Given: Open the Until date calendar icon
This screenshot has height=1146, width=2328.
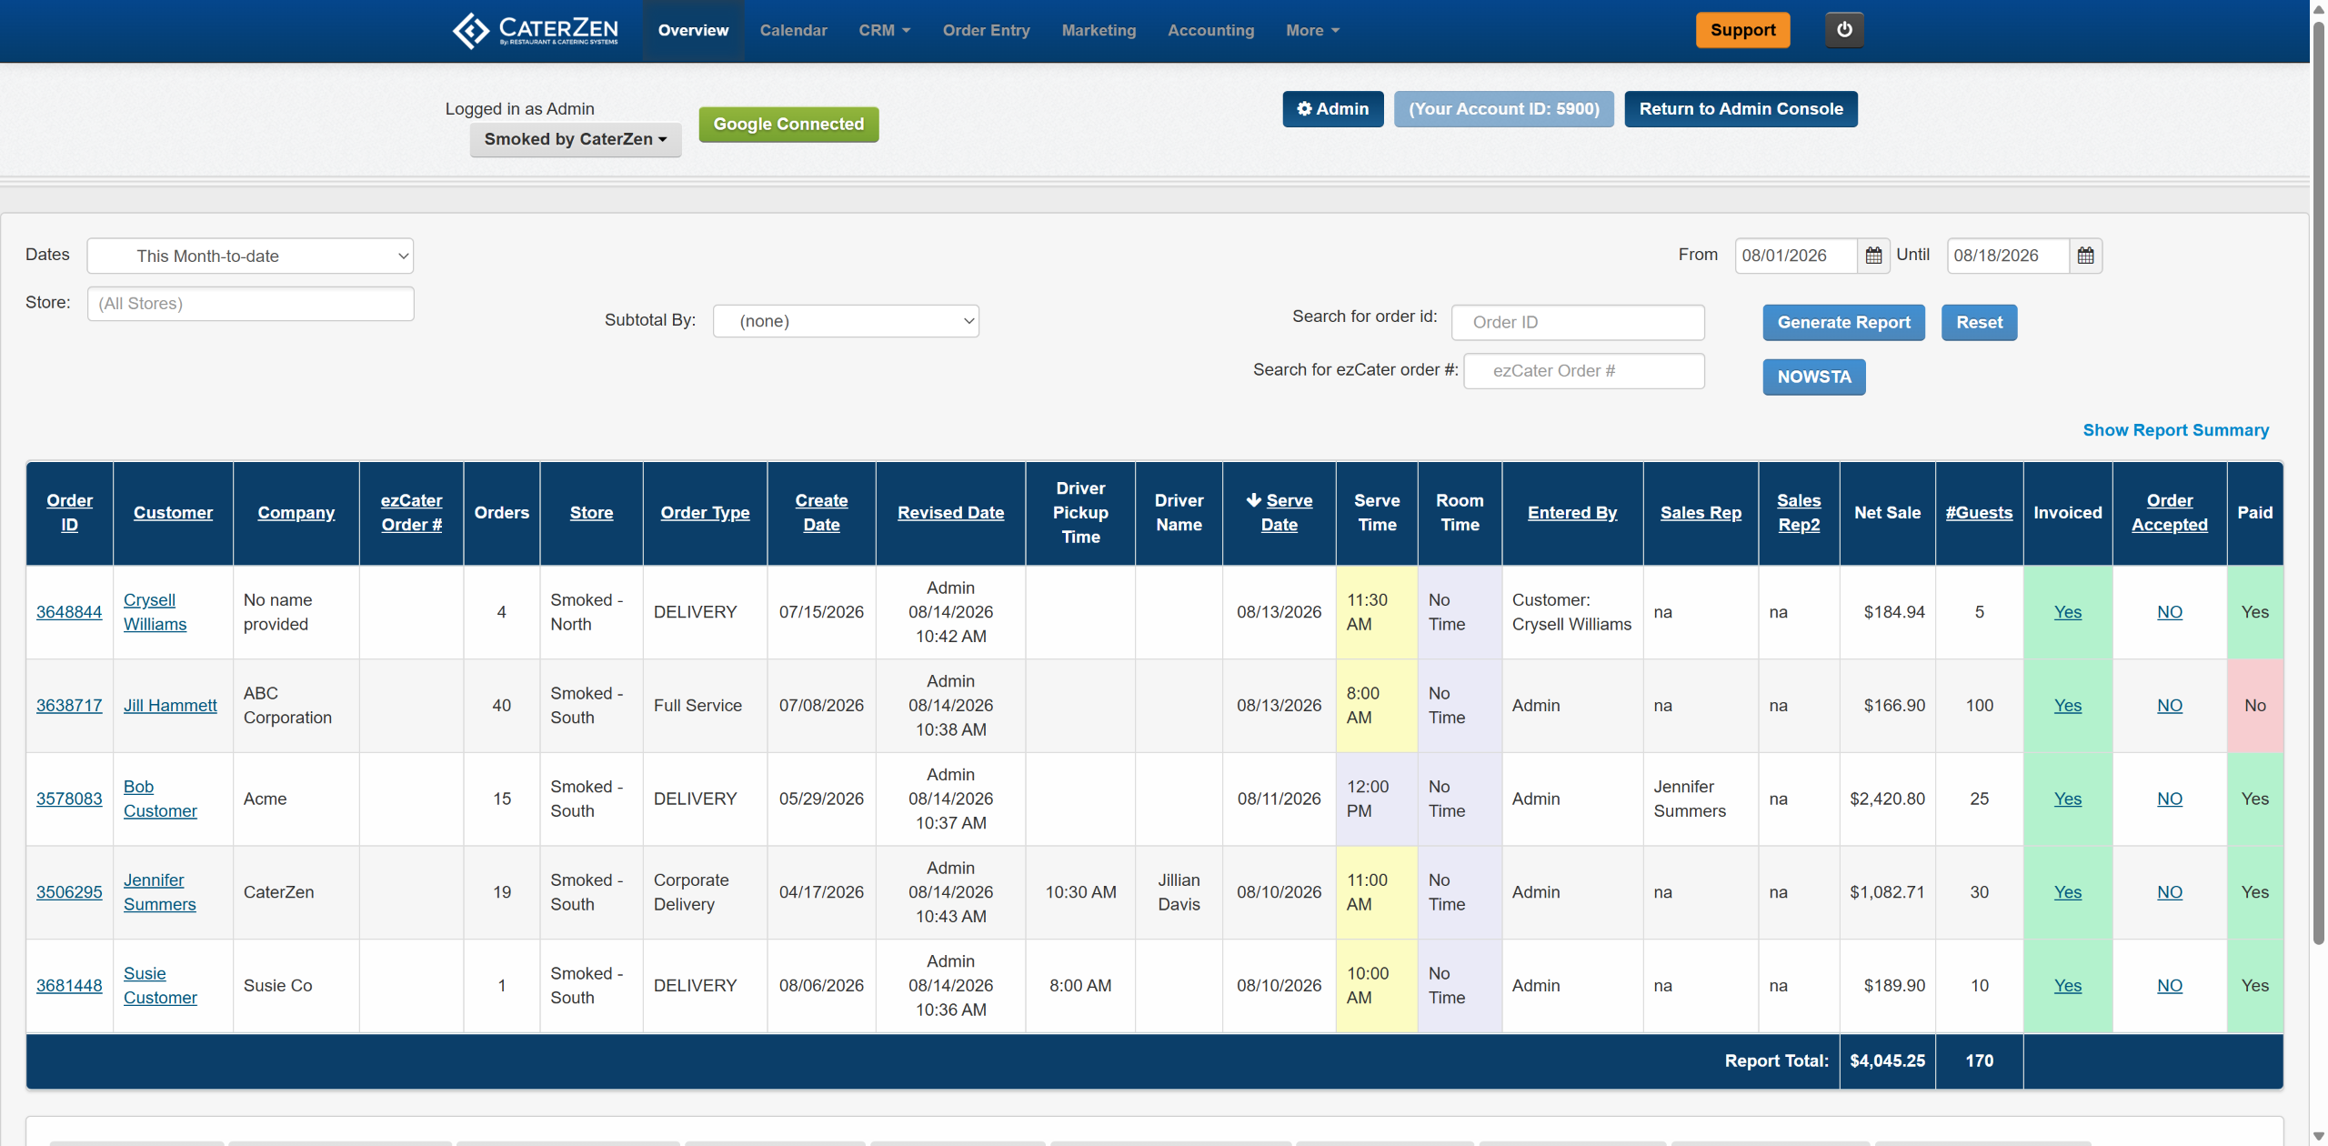Looking at the screenshot, I should pos(2085,256).
